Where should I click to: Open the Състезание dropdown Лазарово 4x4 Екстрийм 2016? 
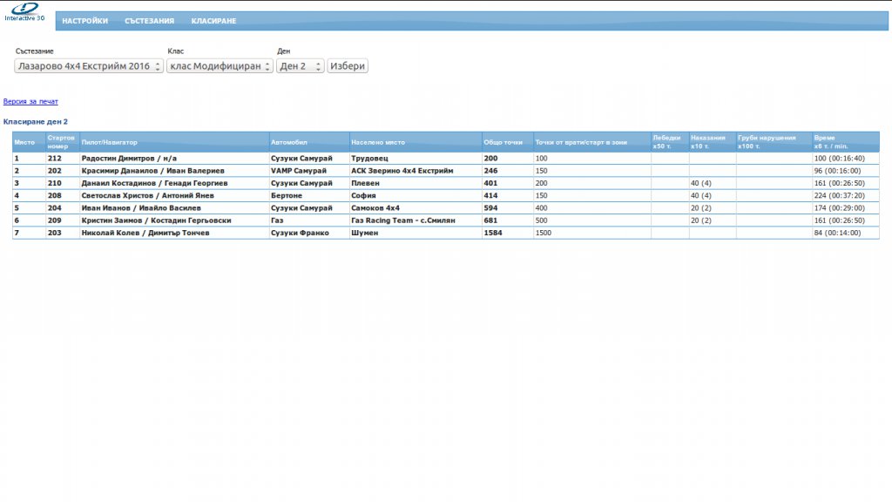89,66
